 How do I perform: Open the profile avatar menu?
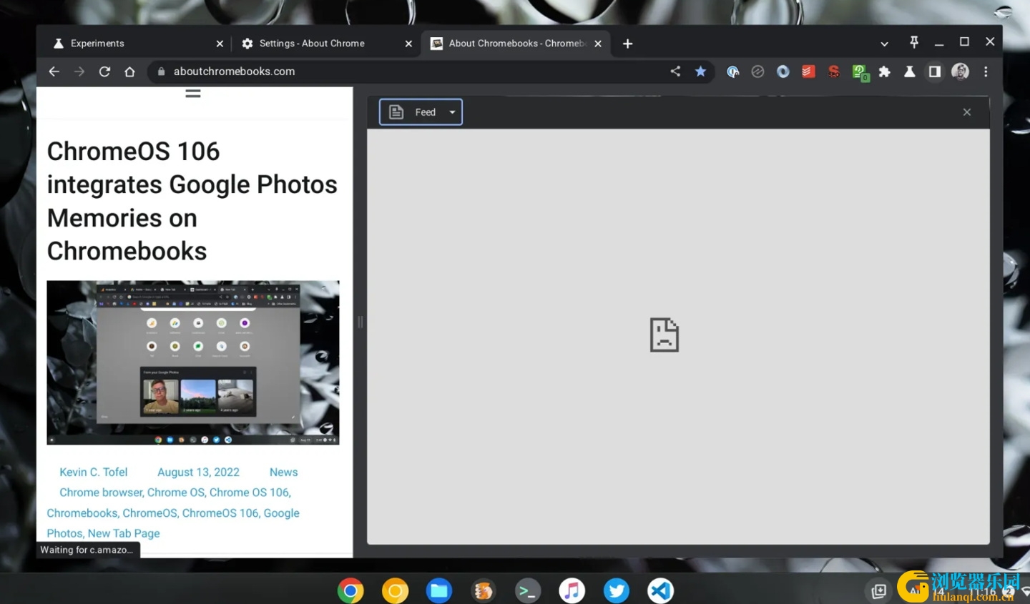(960, 71)
